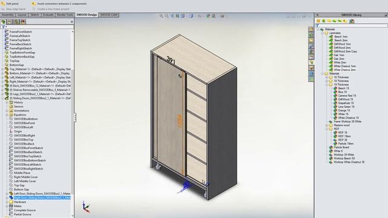Expand the 18 Thickness folder
Viewport: 388px width, 218px height.
click(x=327, y=81)
